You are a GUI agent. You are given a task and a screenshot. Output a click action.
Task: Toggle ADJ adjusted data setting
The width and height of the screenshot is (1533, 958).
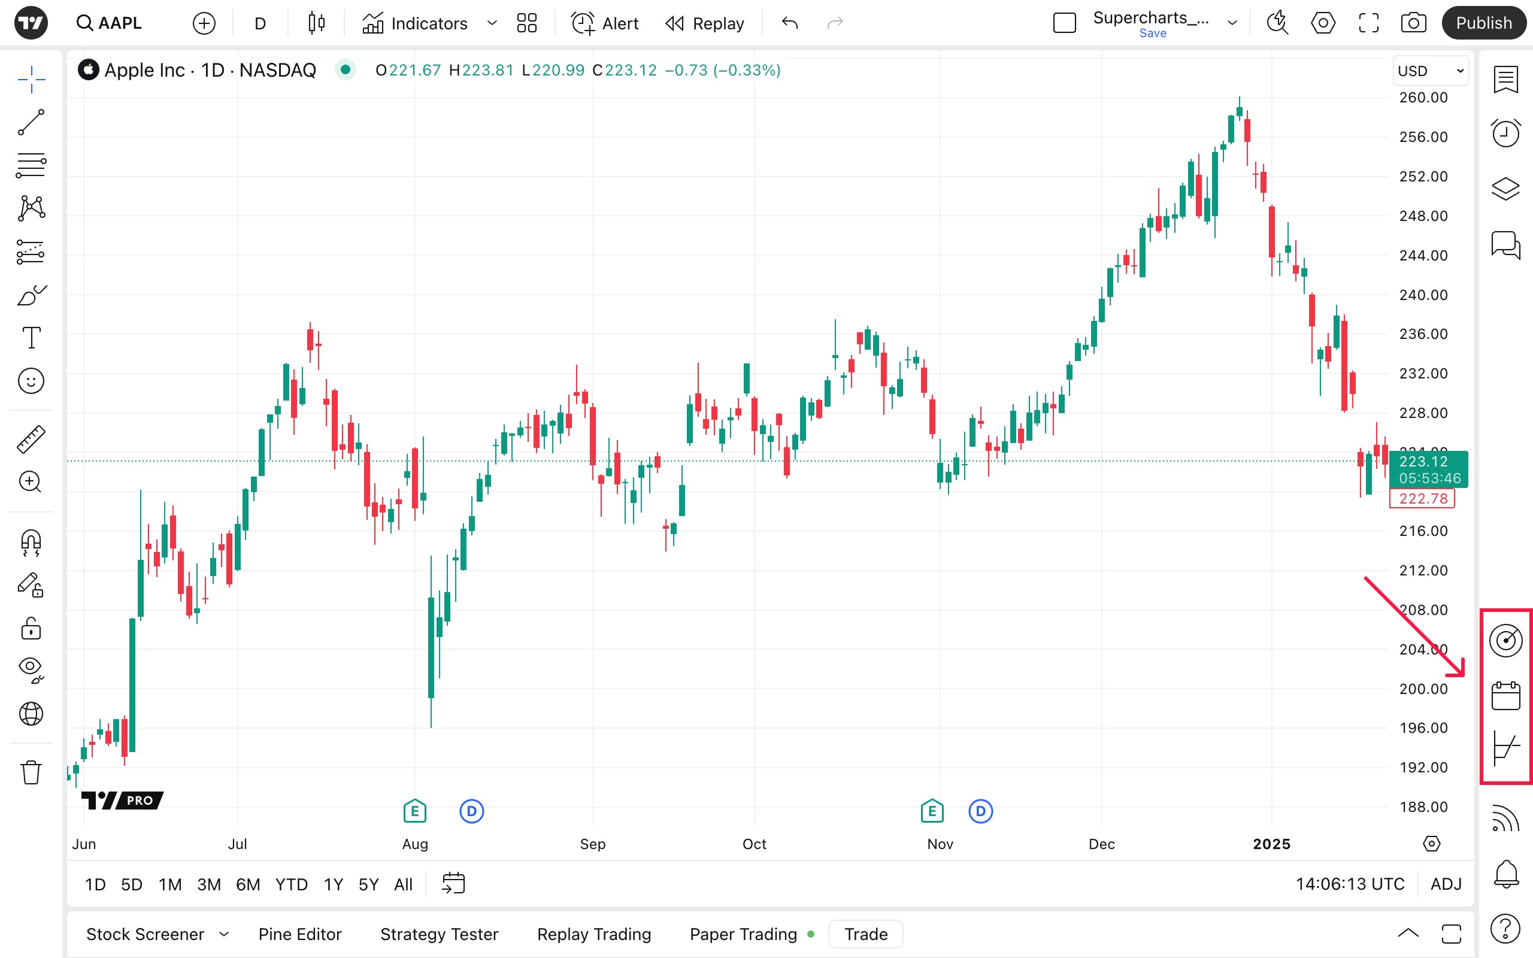tap(1446, 884)
